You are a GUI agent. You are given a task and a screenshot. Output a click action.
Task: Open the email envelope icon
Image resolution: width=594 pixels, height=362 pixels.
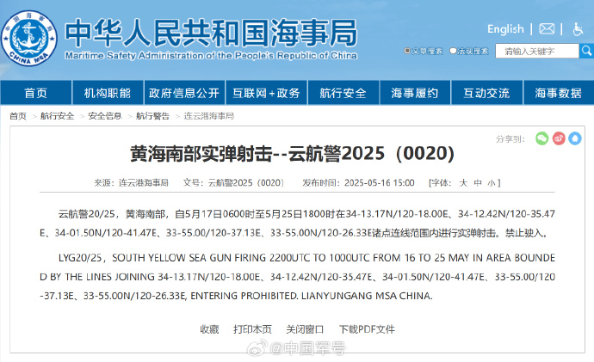(547, 29)
